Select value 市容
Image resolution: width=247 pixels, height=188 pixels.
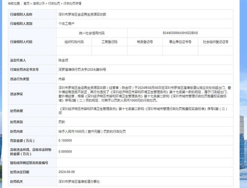click(x=62, y=79)
